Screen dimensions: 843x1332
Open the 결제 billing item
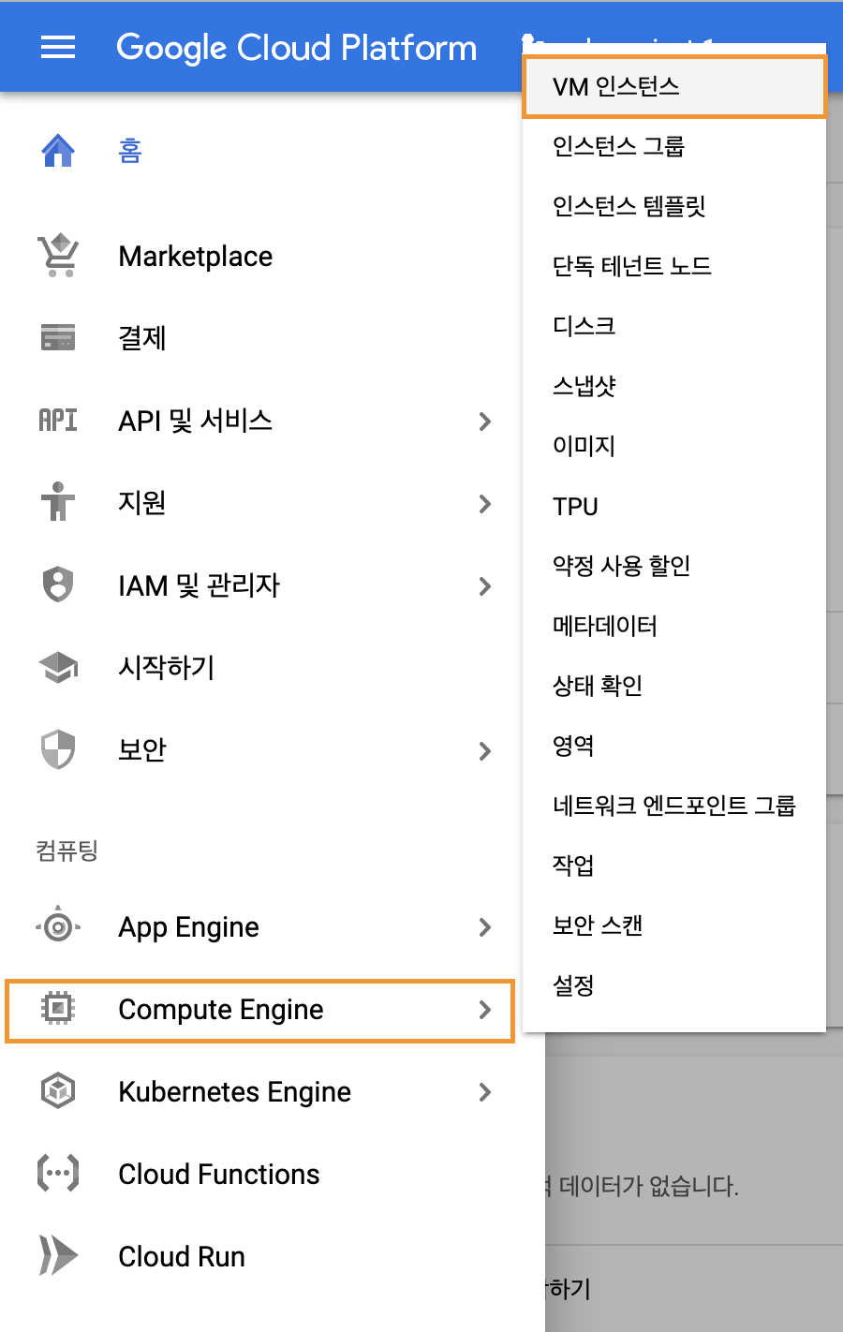(x=142, y=337)
